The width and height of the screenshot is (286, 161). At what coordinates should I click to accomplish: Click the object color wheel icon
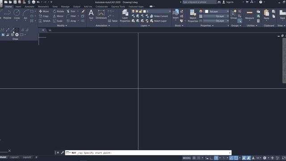201,11
